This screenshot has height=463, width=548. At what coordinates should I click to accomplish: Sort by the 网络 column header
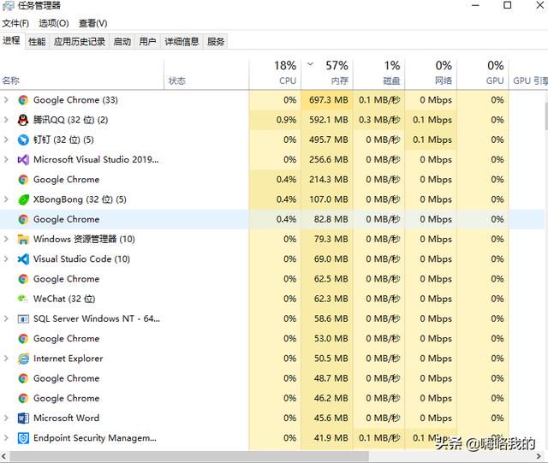click(431, 74)
